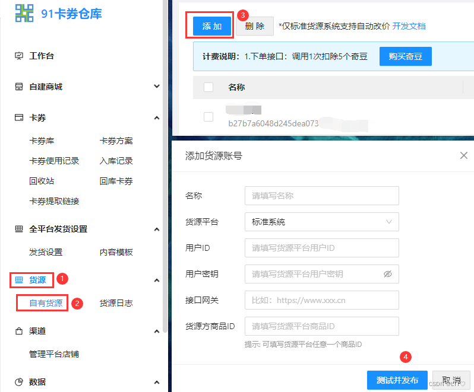Click the 全平台发货设置 grid icon
Viewport: 474px width, 392px height.
19,229
